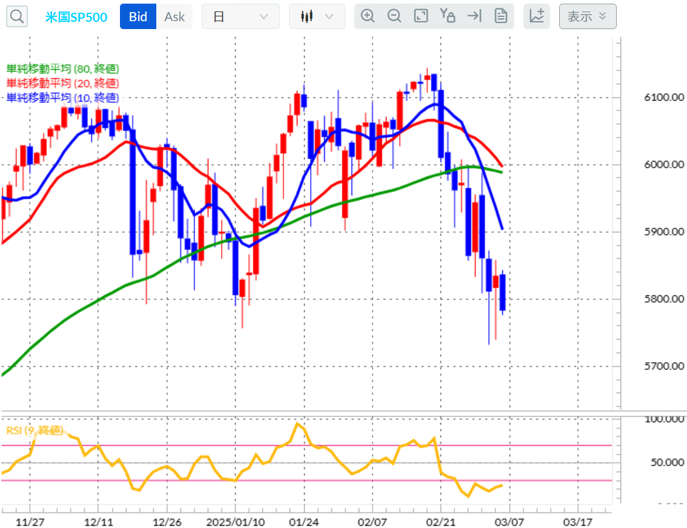This screenshot has height=528, width=687.
Task: Click the 03/07 date axis label
Action: (509, 522)
